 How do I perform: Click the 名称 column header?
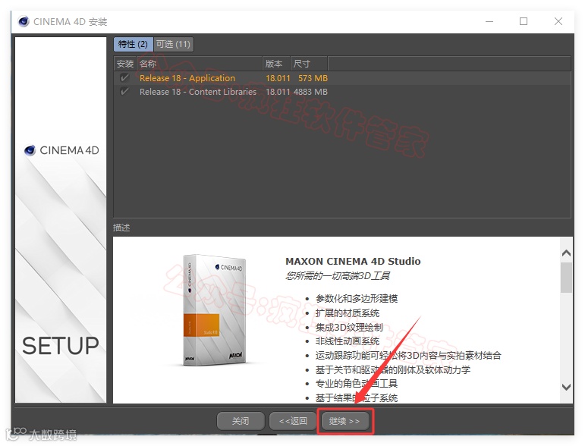coord(200,64)
